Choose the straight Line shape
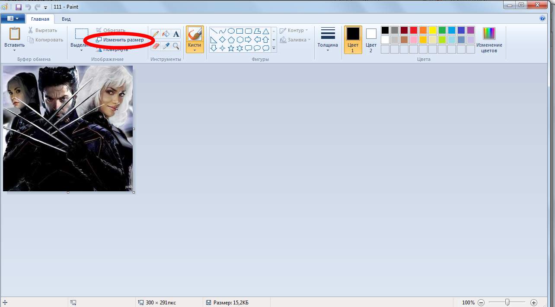The width and height of the screenshot is (555, 307). [214, 31]
